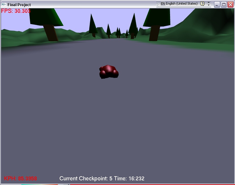Click the red car on the road
This screenshot has width=235, height=185.
[109, 72]
